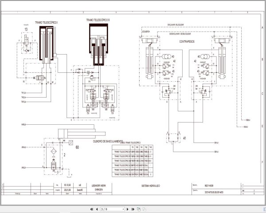The width and height of the screenshot is (266, 213).
Task: Click the LIEBHERR WERK text in the title block
Action: coord(99,185)
